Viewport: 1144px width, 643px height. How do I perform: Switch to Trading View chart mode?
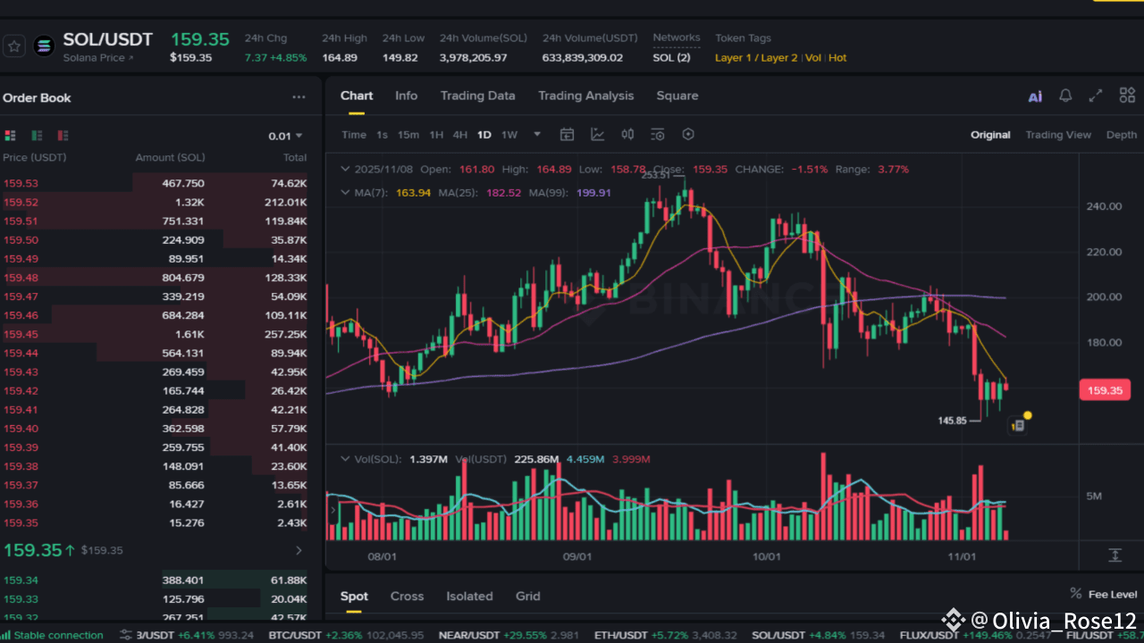[1058, 135]
